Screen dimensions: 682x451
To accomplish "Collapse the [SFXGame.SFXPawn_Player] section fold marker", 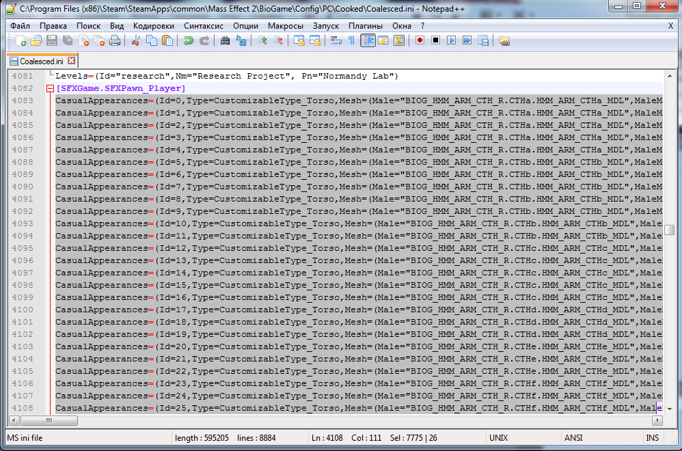I will pyautogui.click(x=50, y=88).
